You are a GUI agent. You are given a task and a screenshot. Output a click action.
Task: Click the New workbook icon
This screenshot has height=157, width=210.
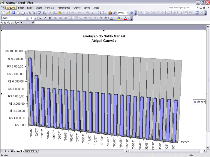(x=4, y=13)
